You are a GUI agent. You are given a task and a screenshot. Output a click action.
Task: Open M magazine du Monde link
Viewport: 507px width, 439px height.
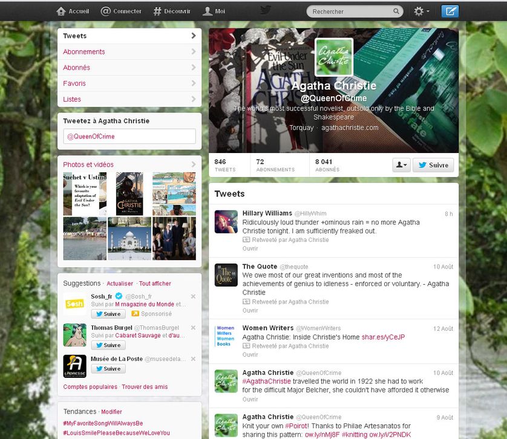[145, 304]
